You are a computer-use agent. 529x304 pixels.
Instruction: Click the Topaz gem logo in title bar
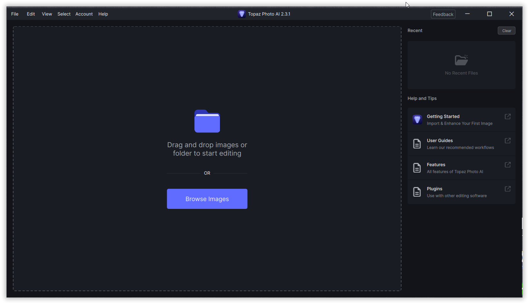click(x=241, y=14)
